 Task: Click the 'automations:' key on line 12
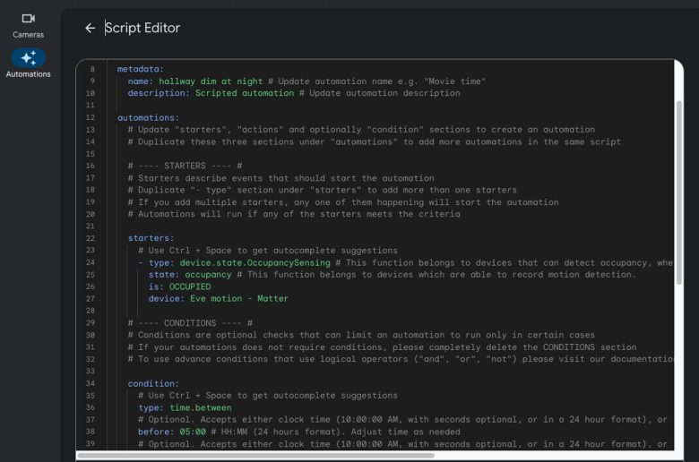coord(148,117)
